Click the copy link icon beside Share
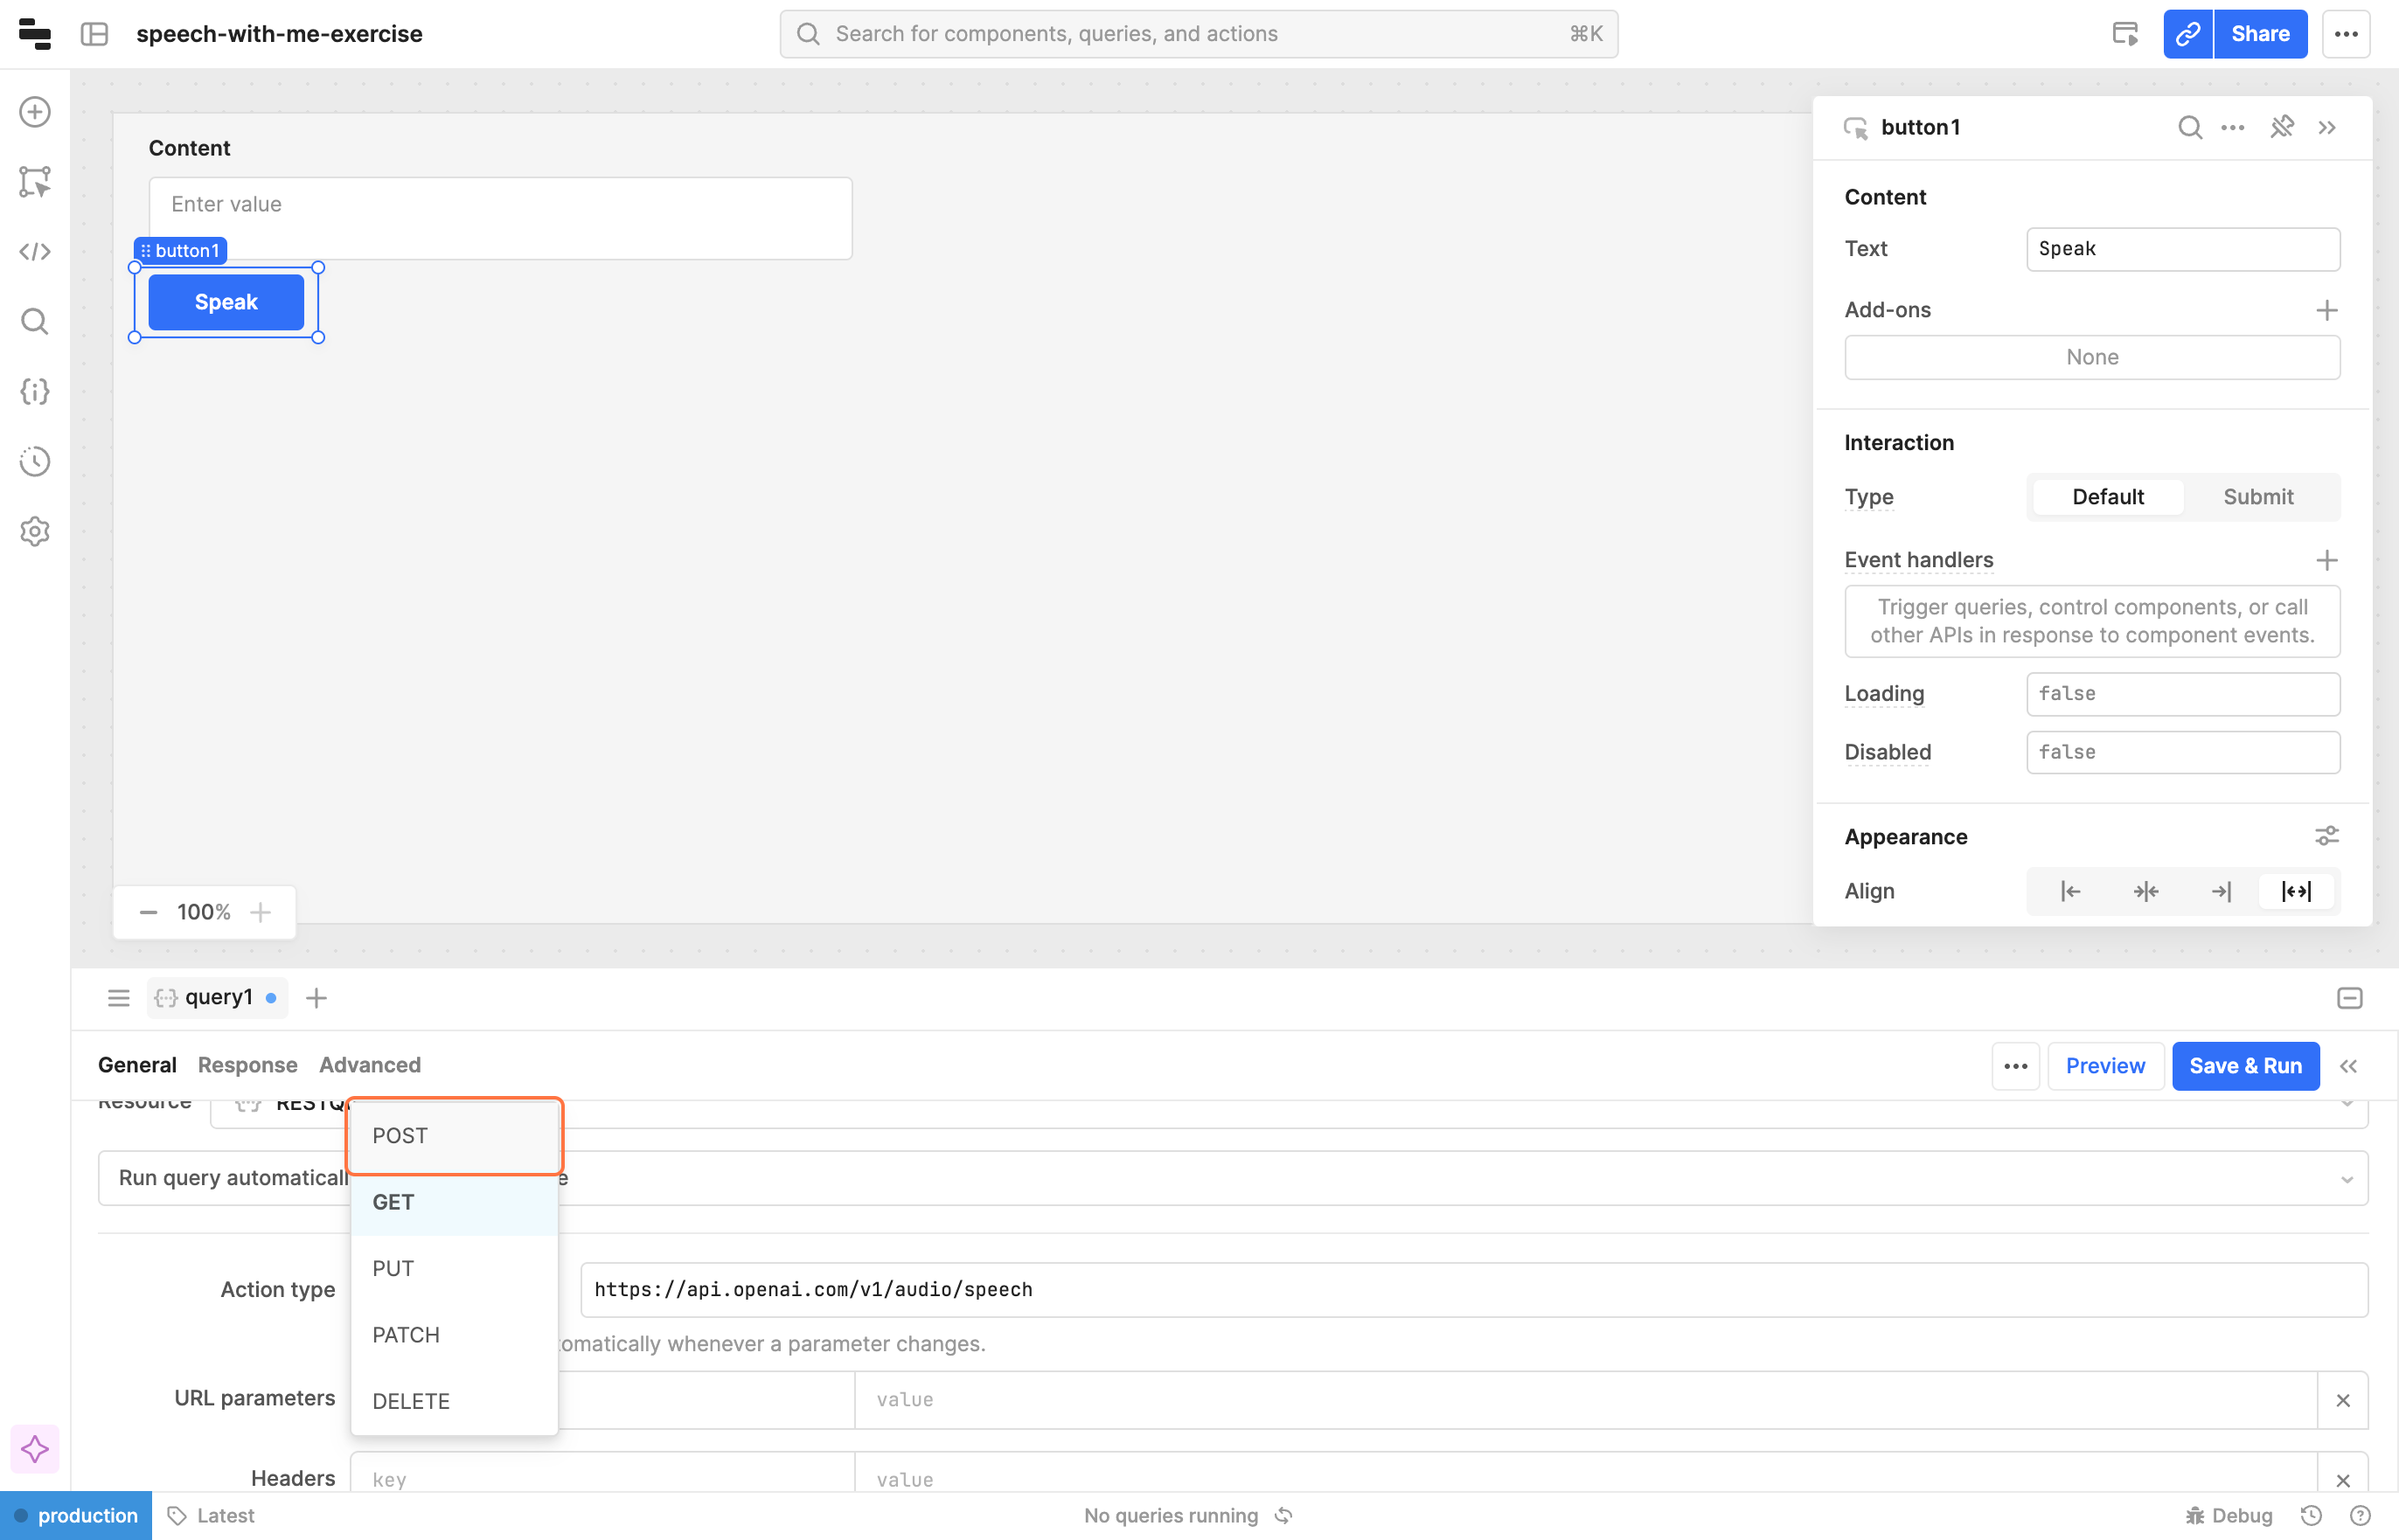The width and height of the screenshot is (2399, 1540). click(2187, 34)
